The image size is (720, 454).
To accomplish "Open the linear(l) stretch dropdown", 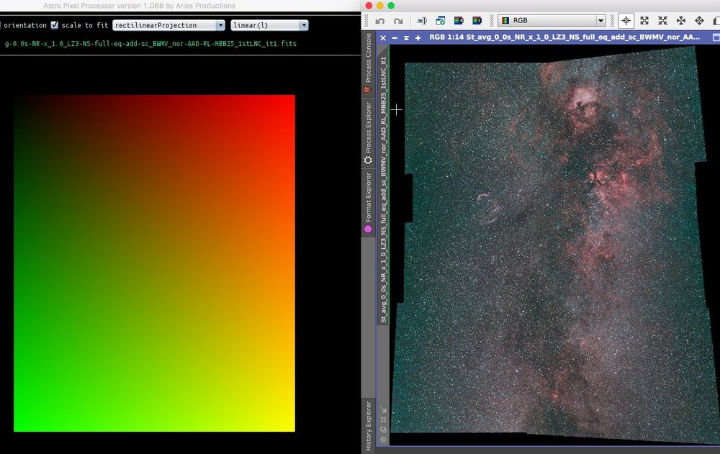I will [269, 25].
